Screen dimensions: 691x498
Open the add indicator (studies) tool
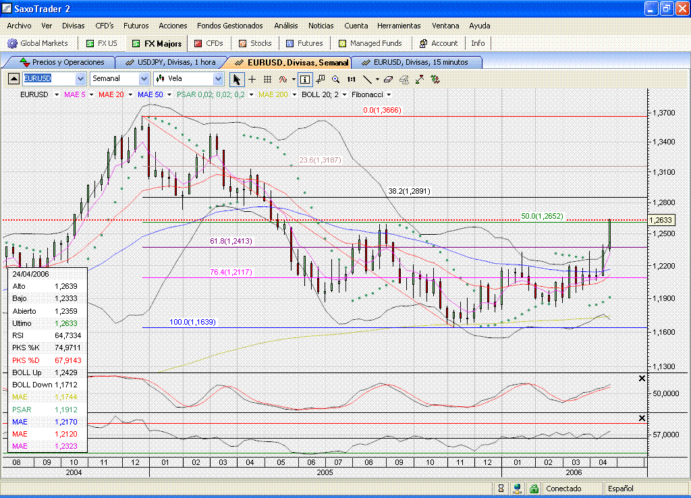pyautogui.click(x=283, y=80)
